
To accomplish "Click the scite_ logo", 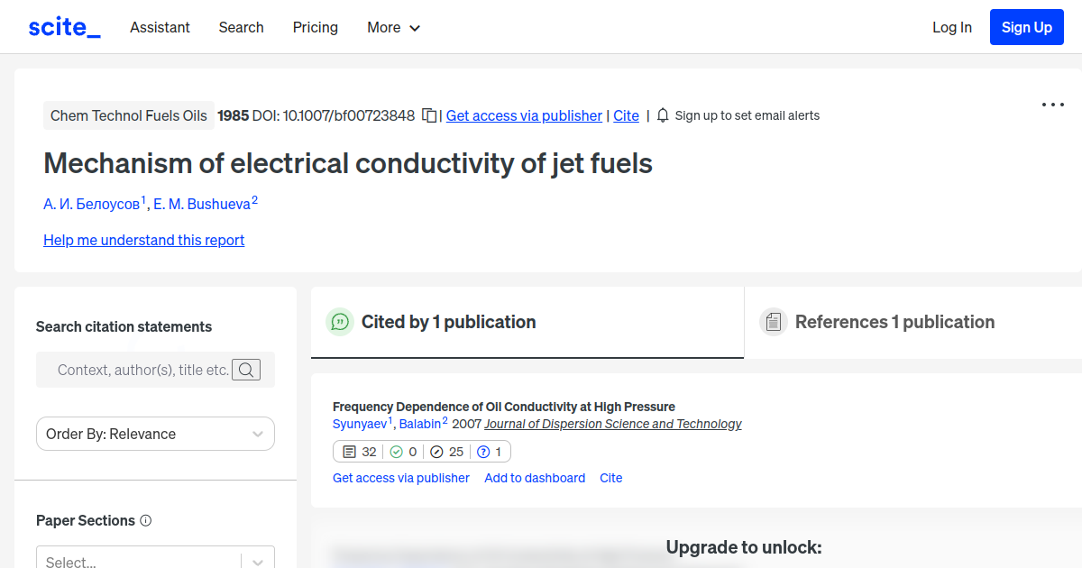I will (x=64, y=27).
